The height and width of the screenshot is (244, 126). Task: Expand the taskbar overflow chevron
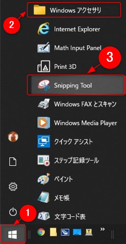tap(103, 229)
